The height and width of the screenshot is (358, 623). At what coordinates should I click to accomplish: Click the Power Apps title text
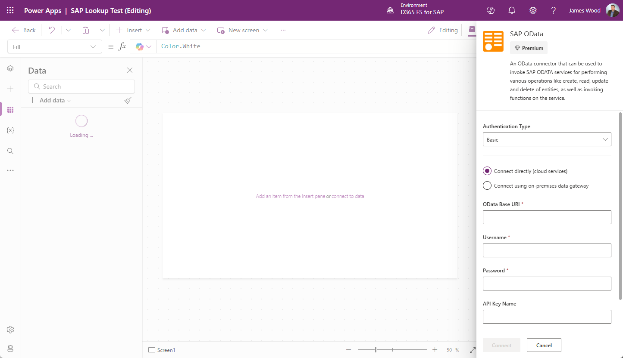43,11
